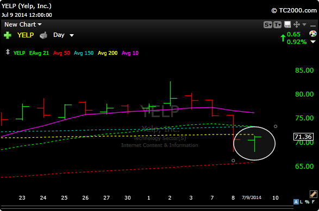Select the Day timeframe label

59,35
